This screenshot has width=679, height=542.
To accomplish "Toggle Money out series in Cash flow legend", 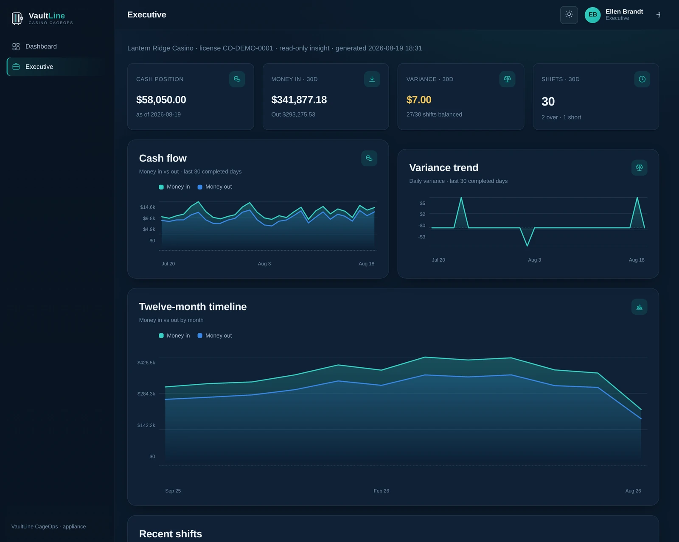I will pos(215,187).
